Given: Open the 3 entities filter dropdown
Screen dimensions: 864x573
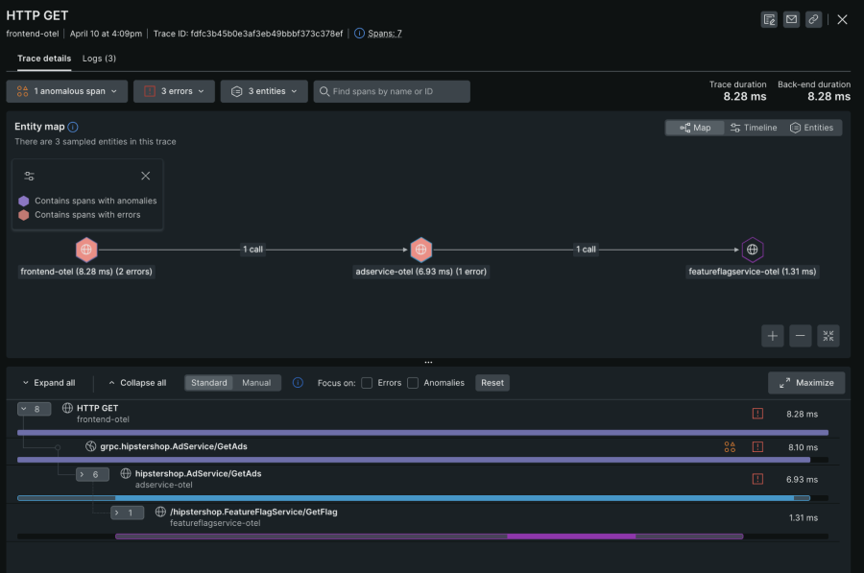Looking at the screenshot, I should (264, 91).
